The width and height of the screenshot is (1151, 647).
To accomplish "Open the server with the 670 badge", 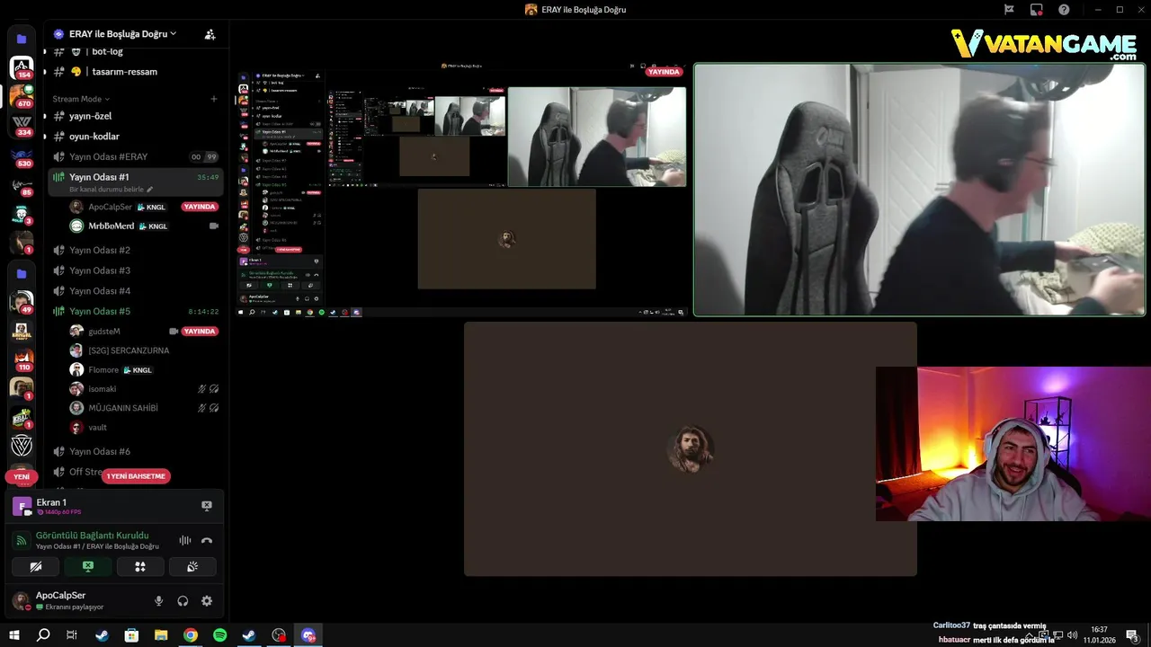I will (22, 95).
